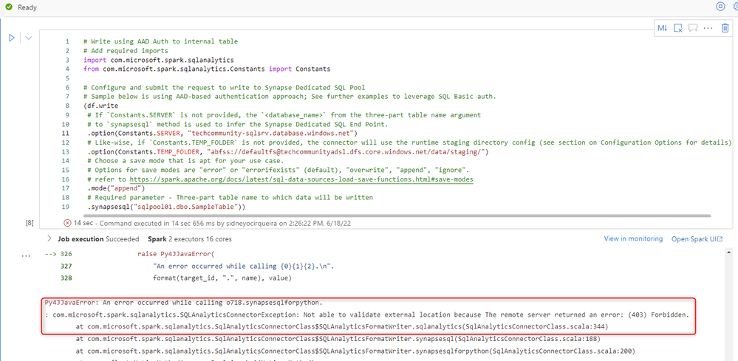738x361 pixels.
Task: Delete the cell with trash icon
Action: pos(725,28)
